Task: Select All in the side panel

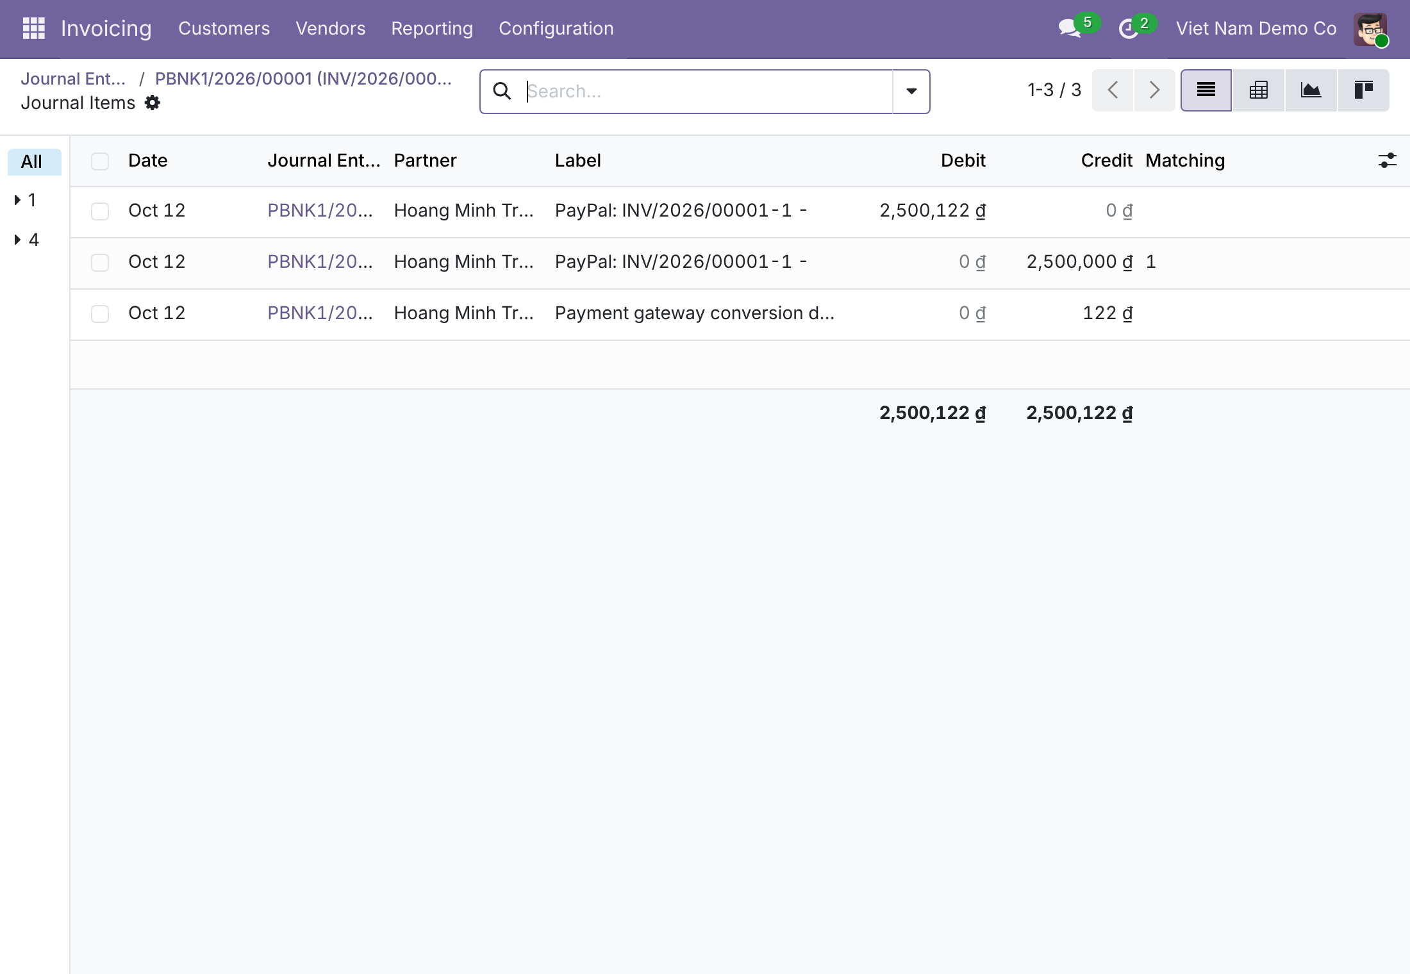Action: (34, 161)
